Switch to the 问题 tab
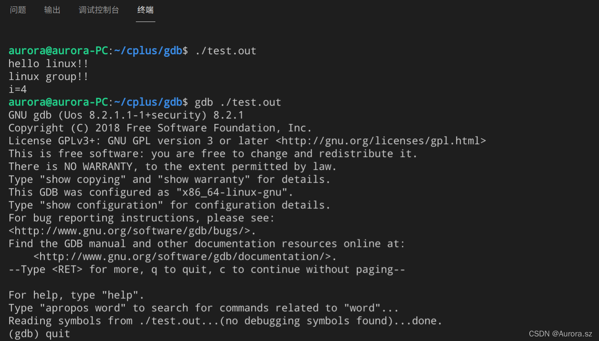This screenshot has width=599, height=341. tap(18, 10)
